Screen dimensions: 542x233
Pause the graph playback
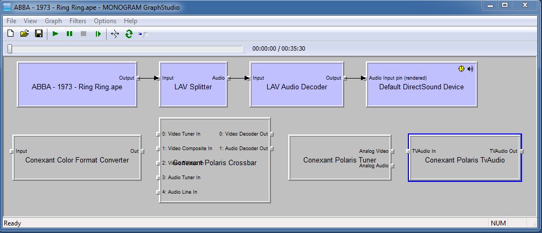[70, 34]
